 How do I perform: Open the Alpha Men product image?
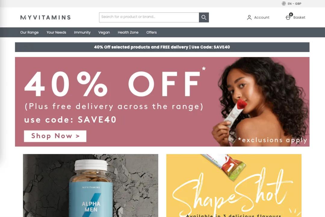click(91, 185)
